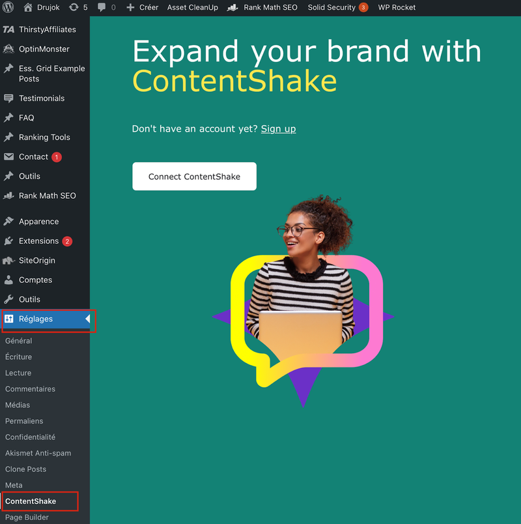Click the plus icon beside Créer

[x=130, y=7]
